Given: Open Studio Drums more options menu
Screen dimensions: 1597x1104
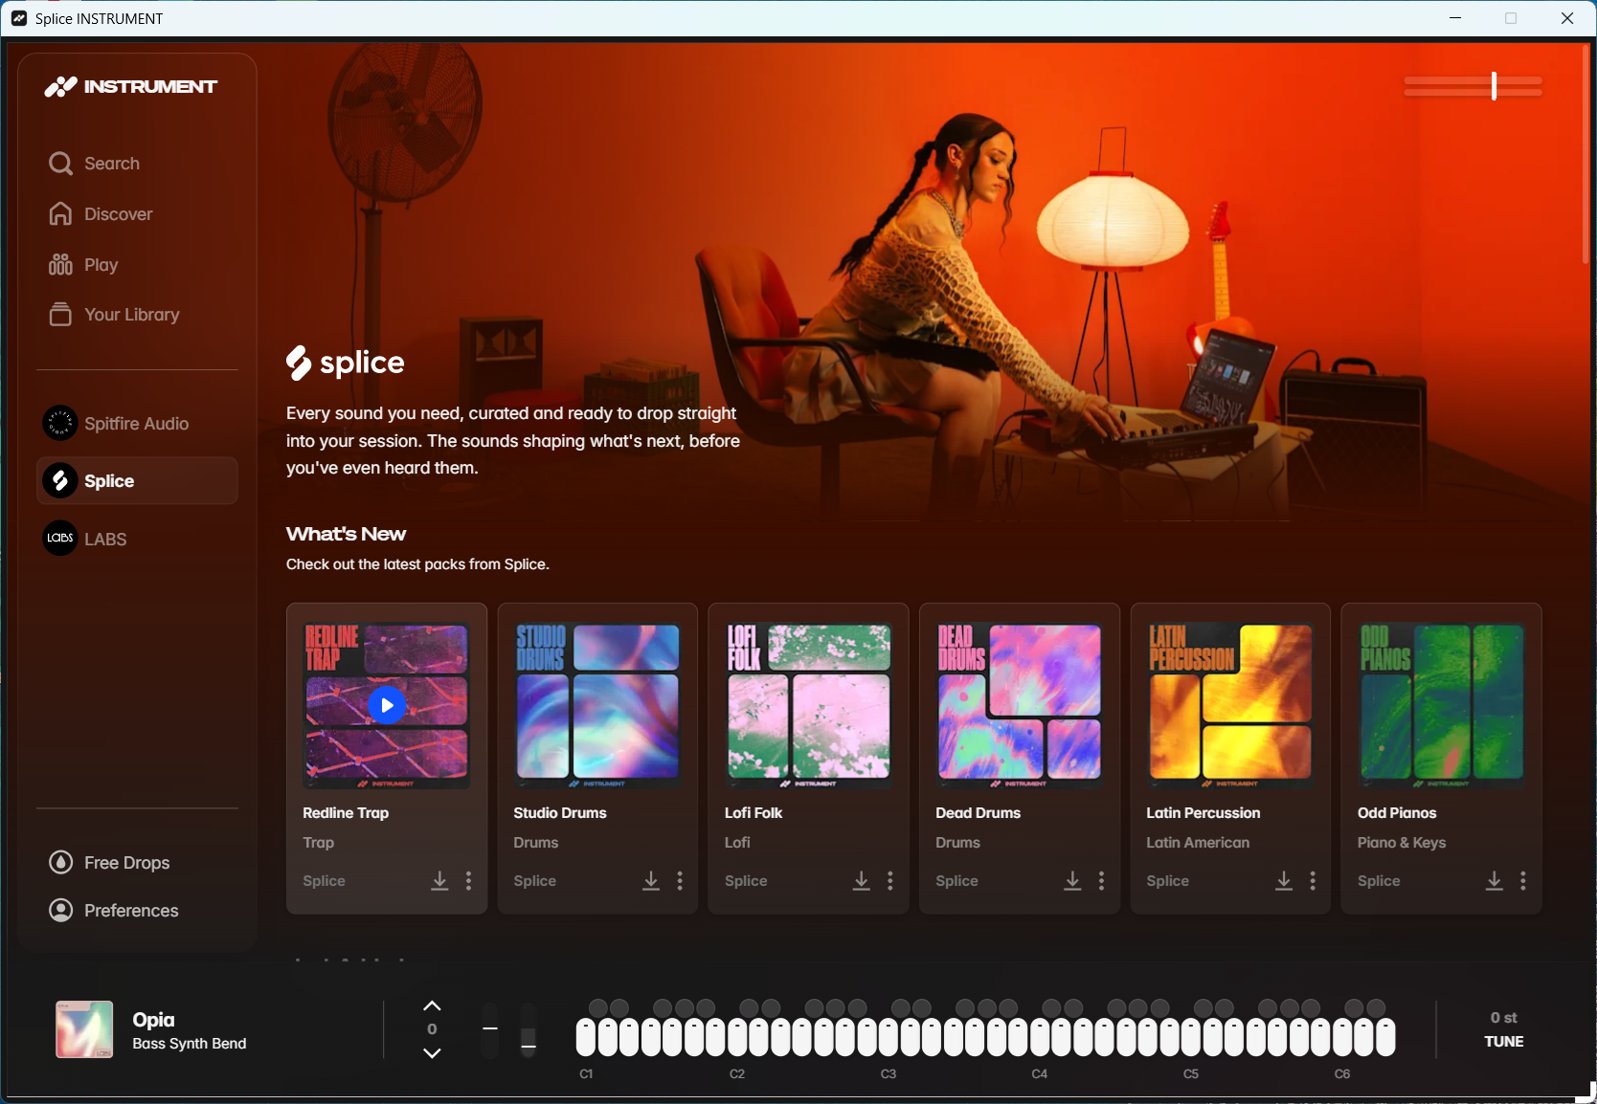Looking at the screenshot, I should [x=680, y=881].
